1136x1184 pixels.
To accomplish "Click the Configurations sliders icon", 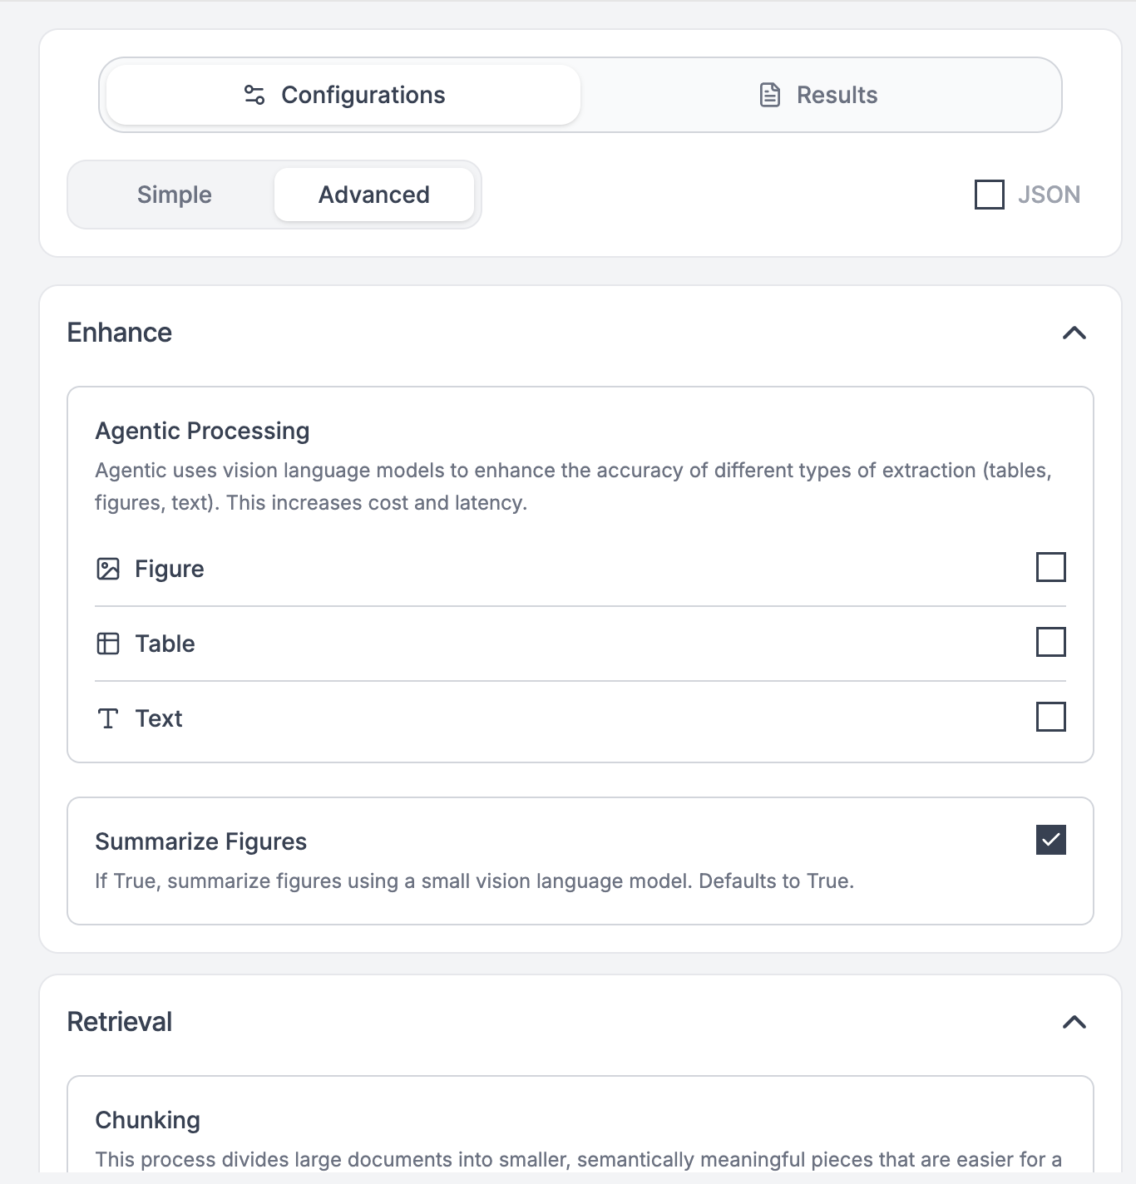I will pos(254,95).
